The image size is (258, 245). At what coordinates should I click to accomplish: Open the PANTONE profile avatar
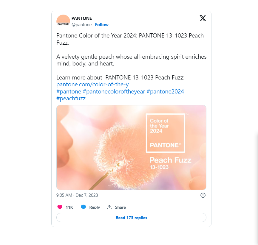63,20
